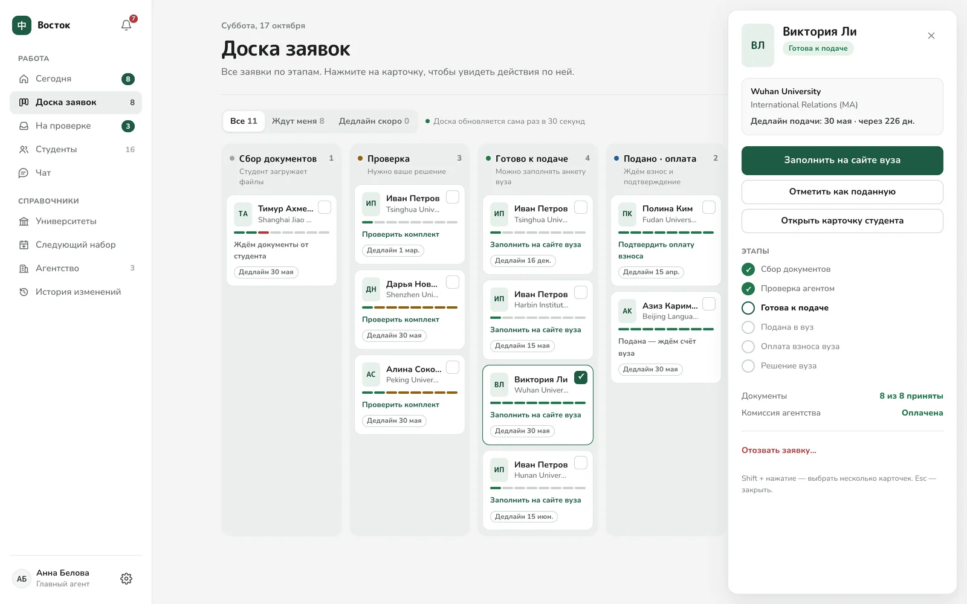Image resolution: width=967 pixels, height=604 pixels.
Task: Click Дедлайн 1 мар. tag
Action: pos(393,251)
